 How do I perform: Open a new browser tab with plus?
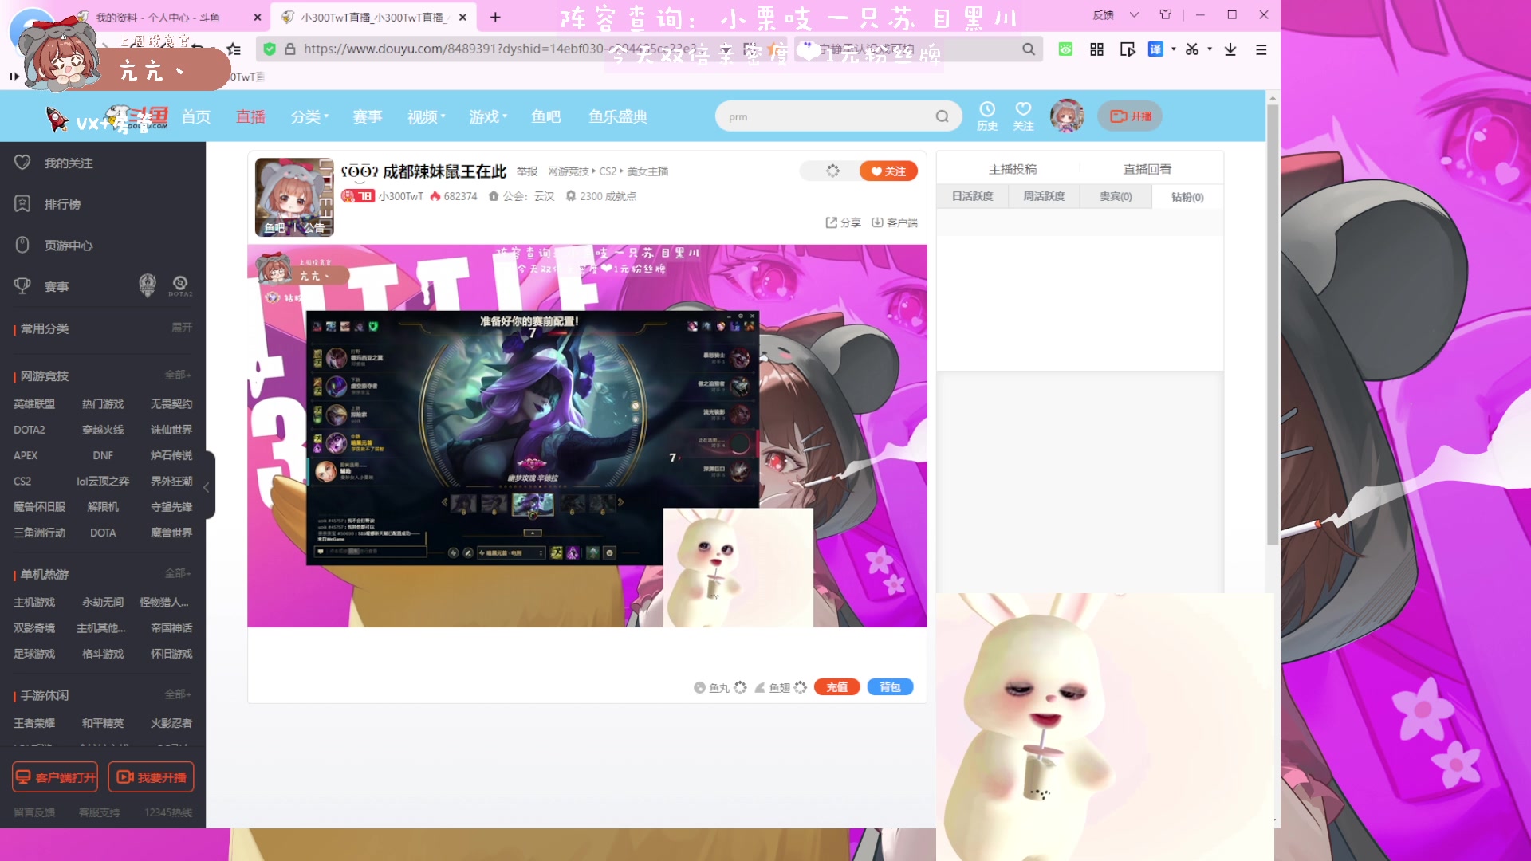coord(495,17)
